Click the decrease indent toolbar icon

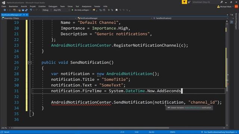[x=109, y=10]
